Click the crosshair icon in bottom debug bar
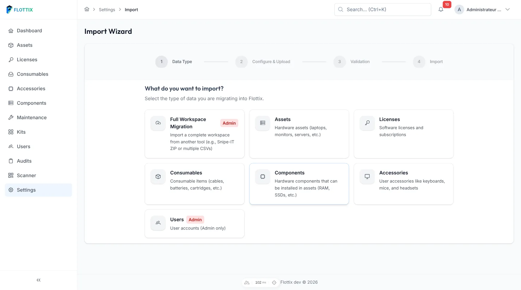The image size is (521, 290). [x=274, y=282]
